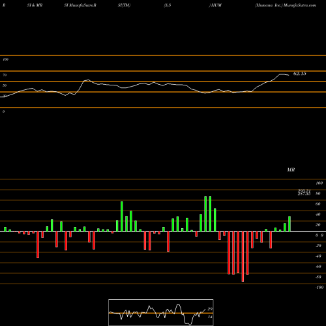Click the -20 label on MR axis

[x=318, y=246]
